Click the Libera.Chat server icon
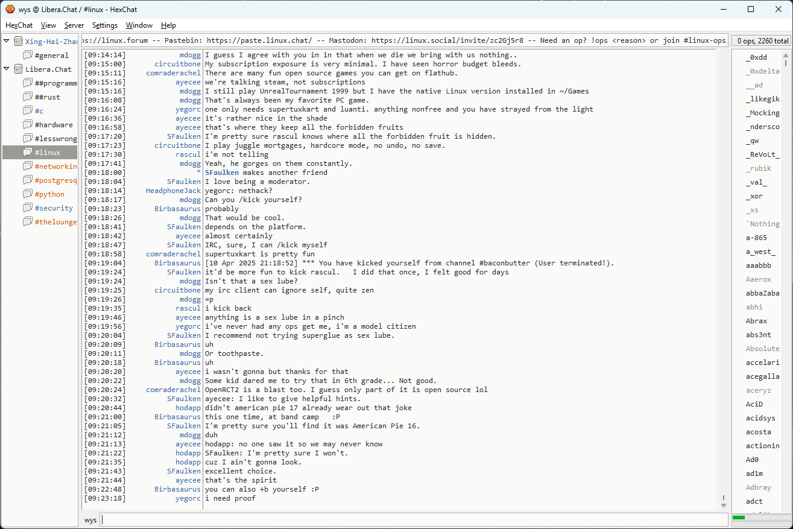This screenshot has width=793, height=529. pos(18,69)
